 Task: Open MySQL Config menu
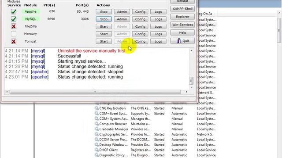(x=140, y=19)
